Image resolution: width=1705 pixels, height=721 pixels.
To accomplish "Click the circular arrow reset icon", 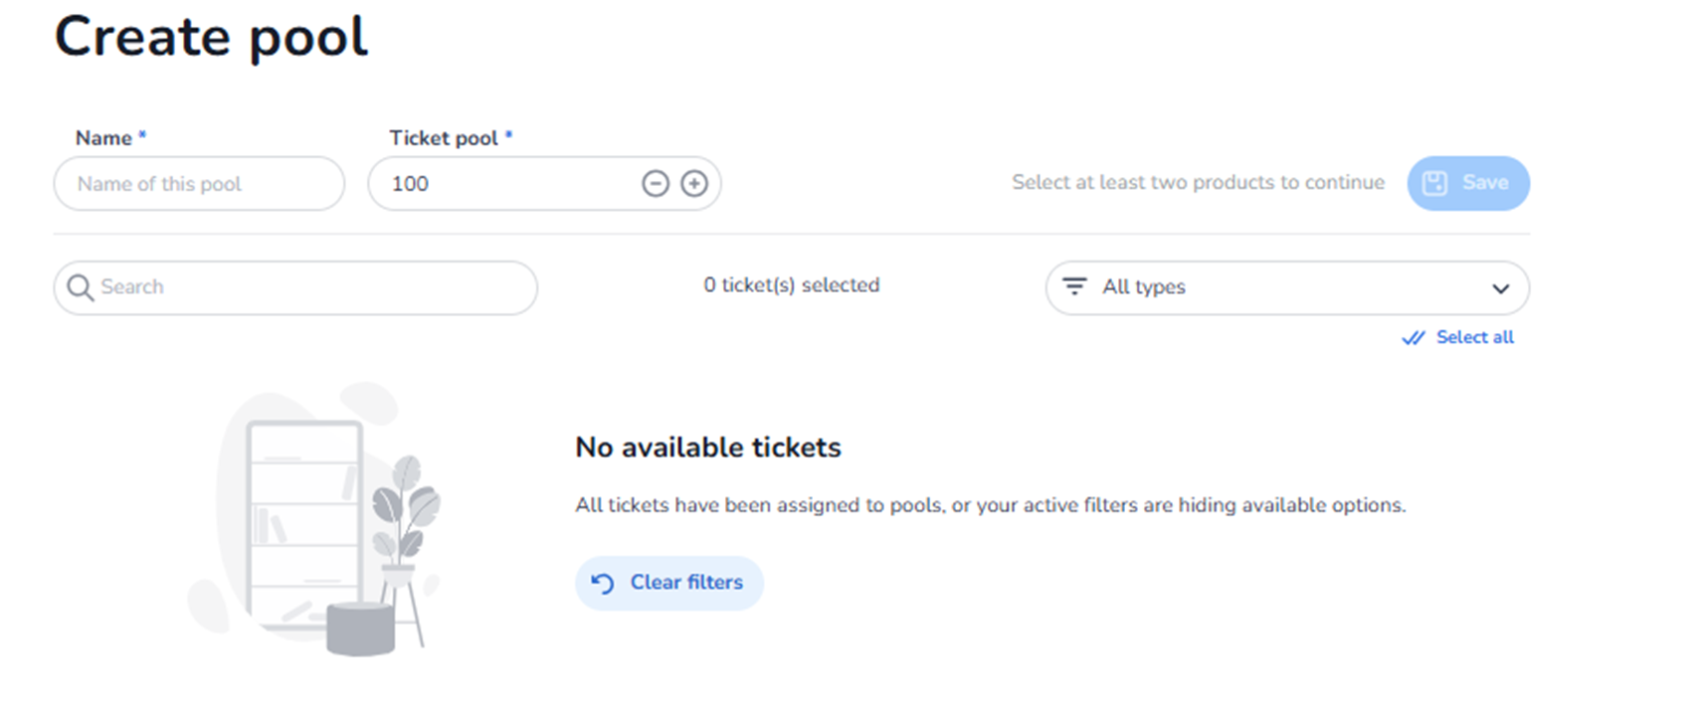I will click(x=603, y=583).
